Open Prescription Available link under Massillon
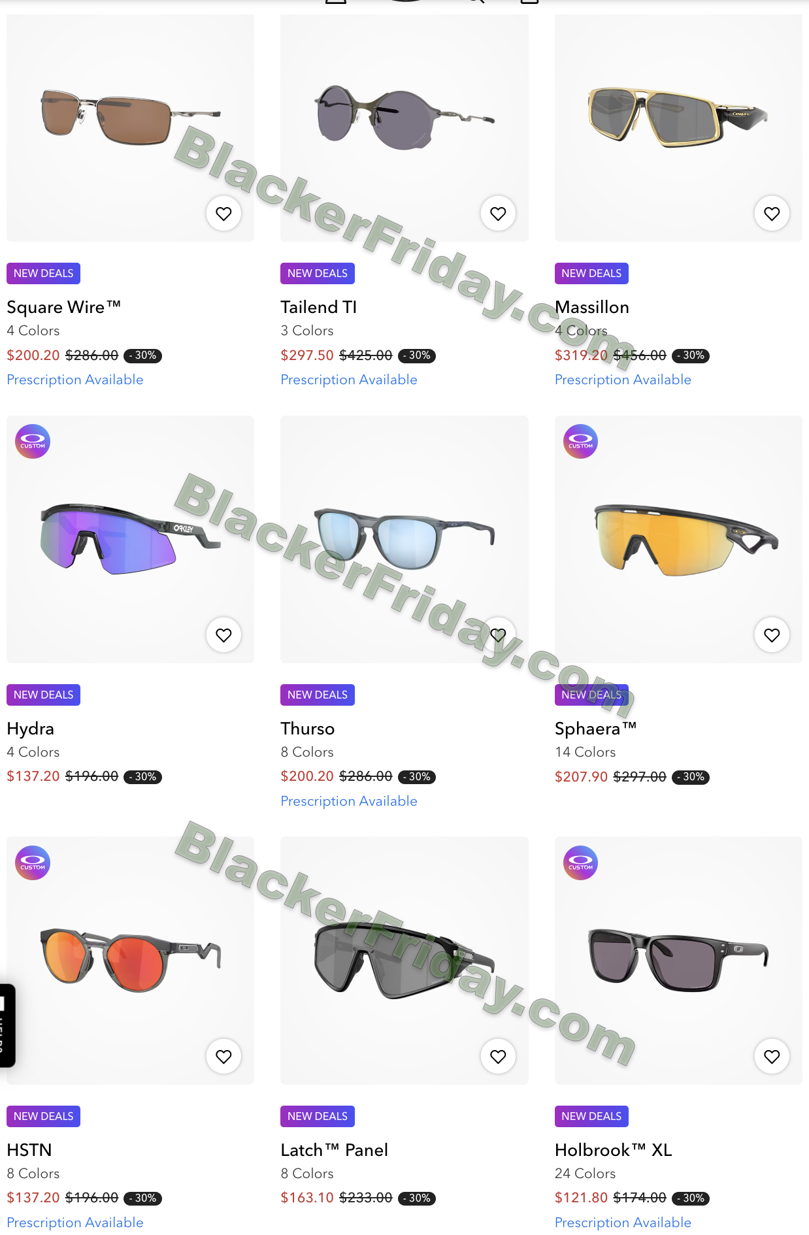This screenshot has height=1235, width=809. [623, 380]
